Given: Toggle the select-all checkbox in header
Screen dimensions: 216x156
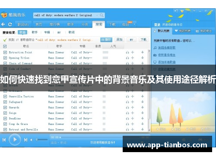Looking at the screenshot, I should click(5, 46).
